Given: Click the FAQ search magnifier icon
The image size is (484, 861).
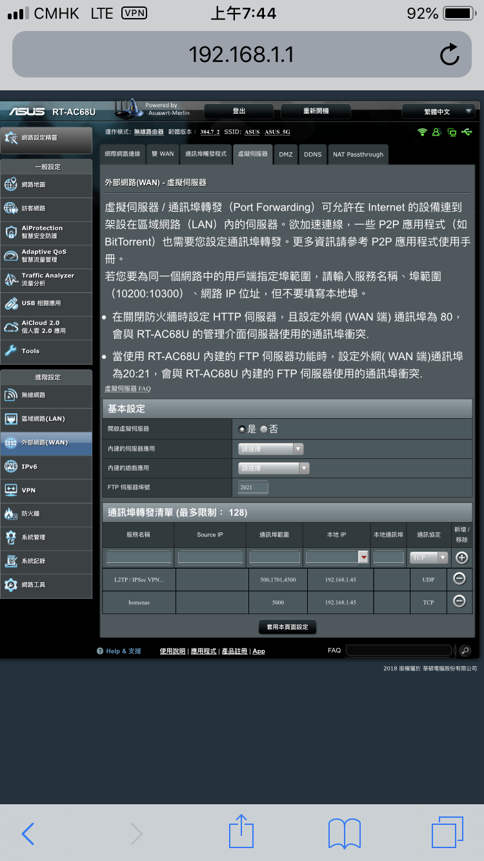Looking at the screenshot, I should click(x=464, y=651).
